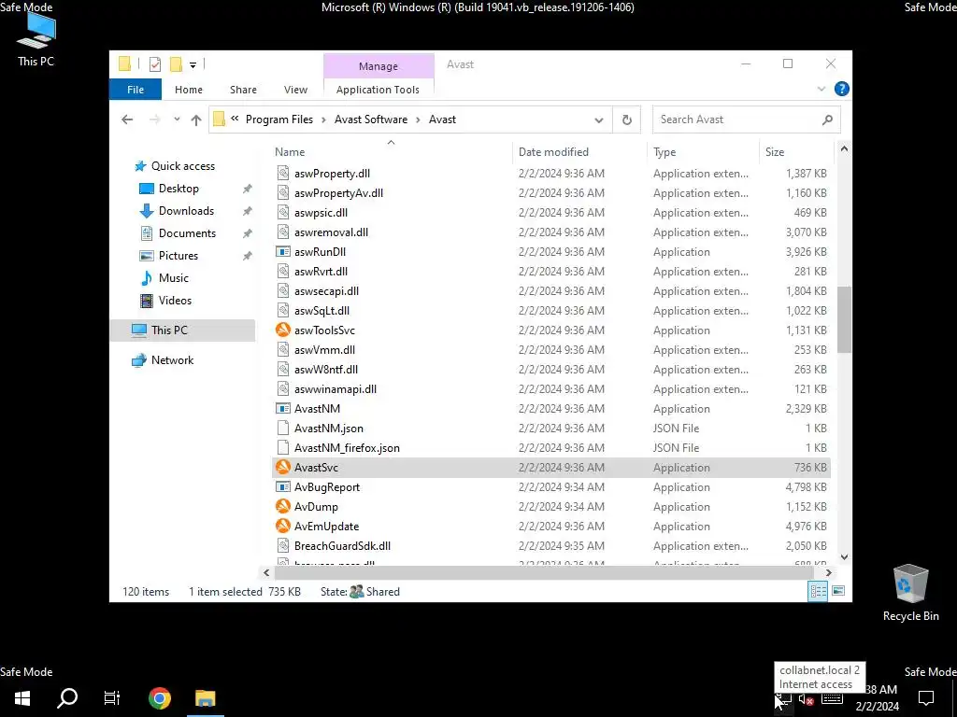Click the aswProperty.dll file icon
The image size is (957, 717).
(282, 173)
